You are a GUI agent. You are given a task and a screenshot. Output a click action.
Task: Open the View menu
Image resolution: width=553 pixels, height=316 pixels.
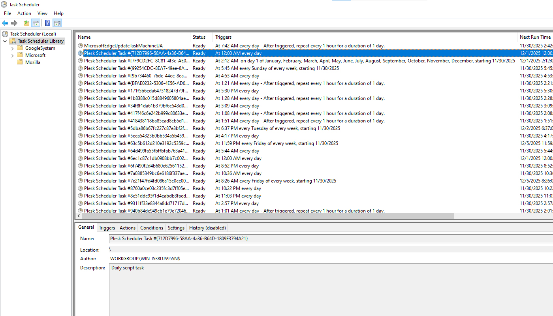[42, 13]
